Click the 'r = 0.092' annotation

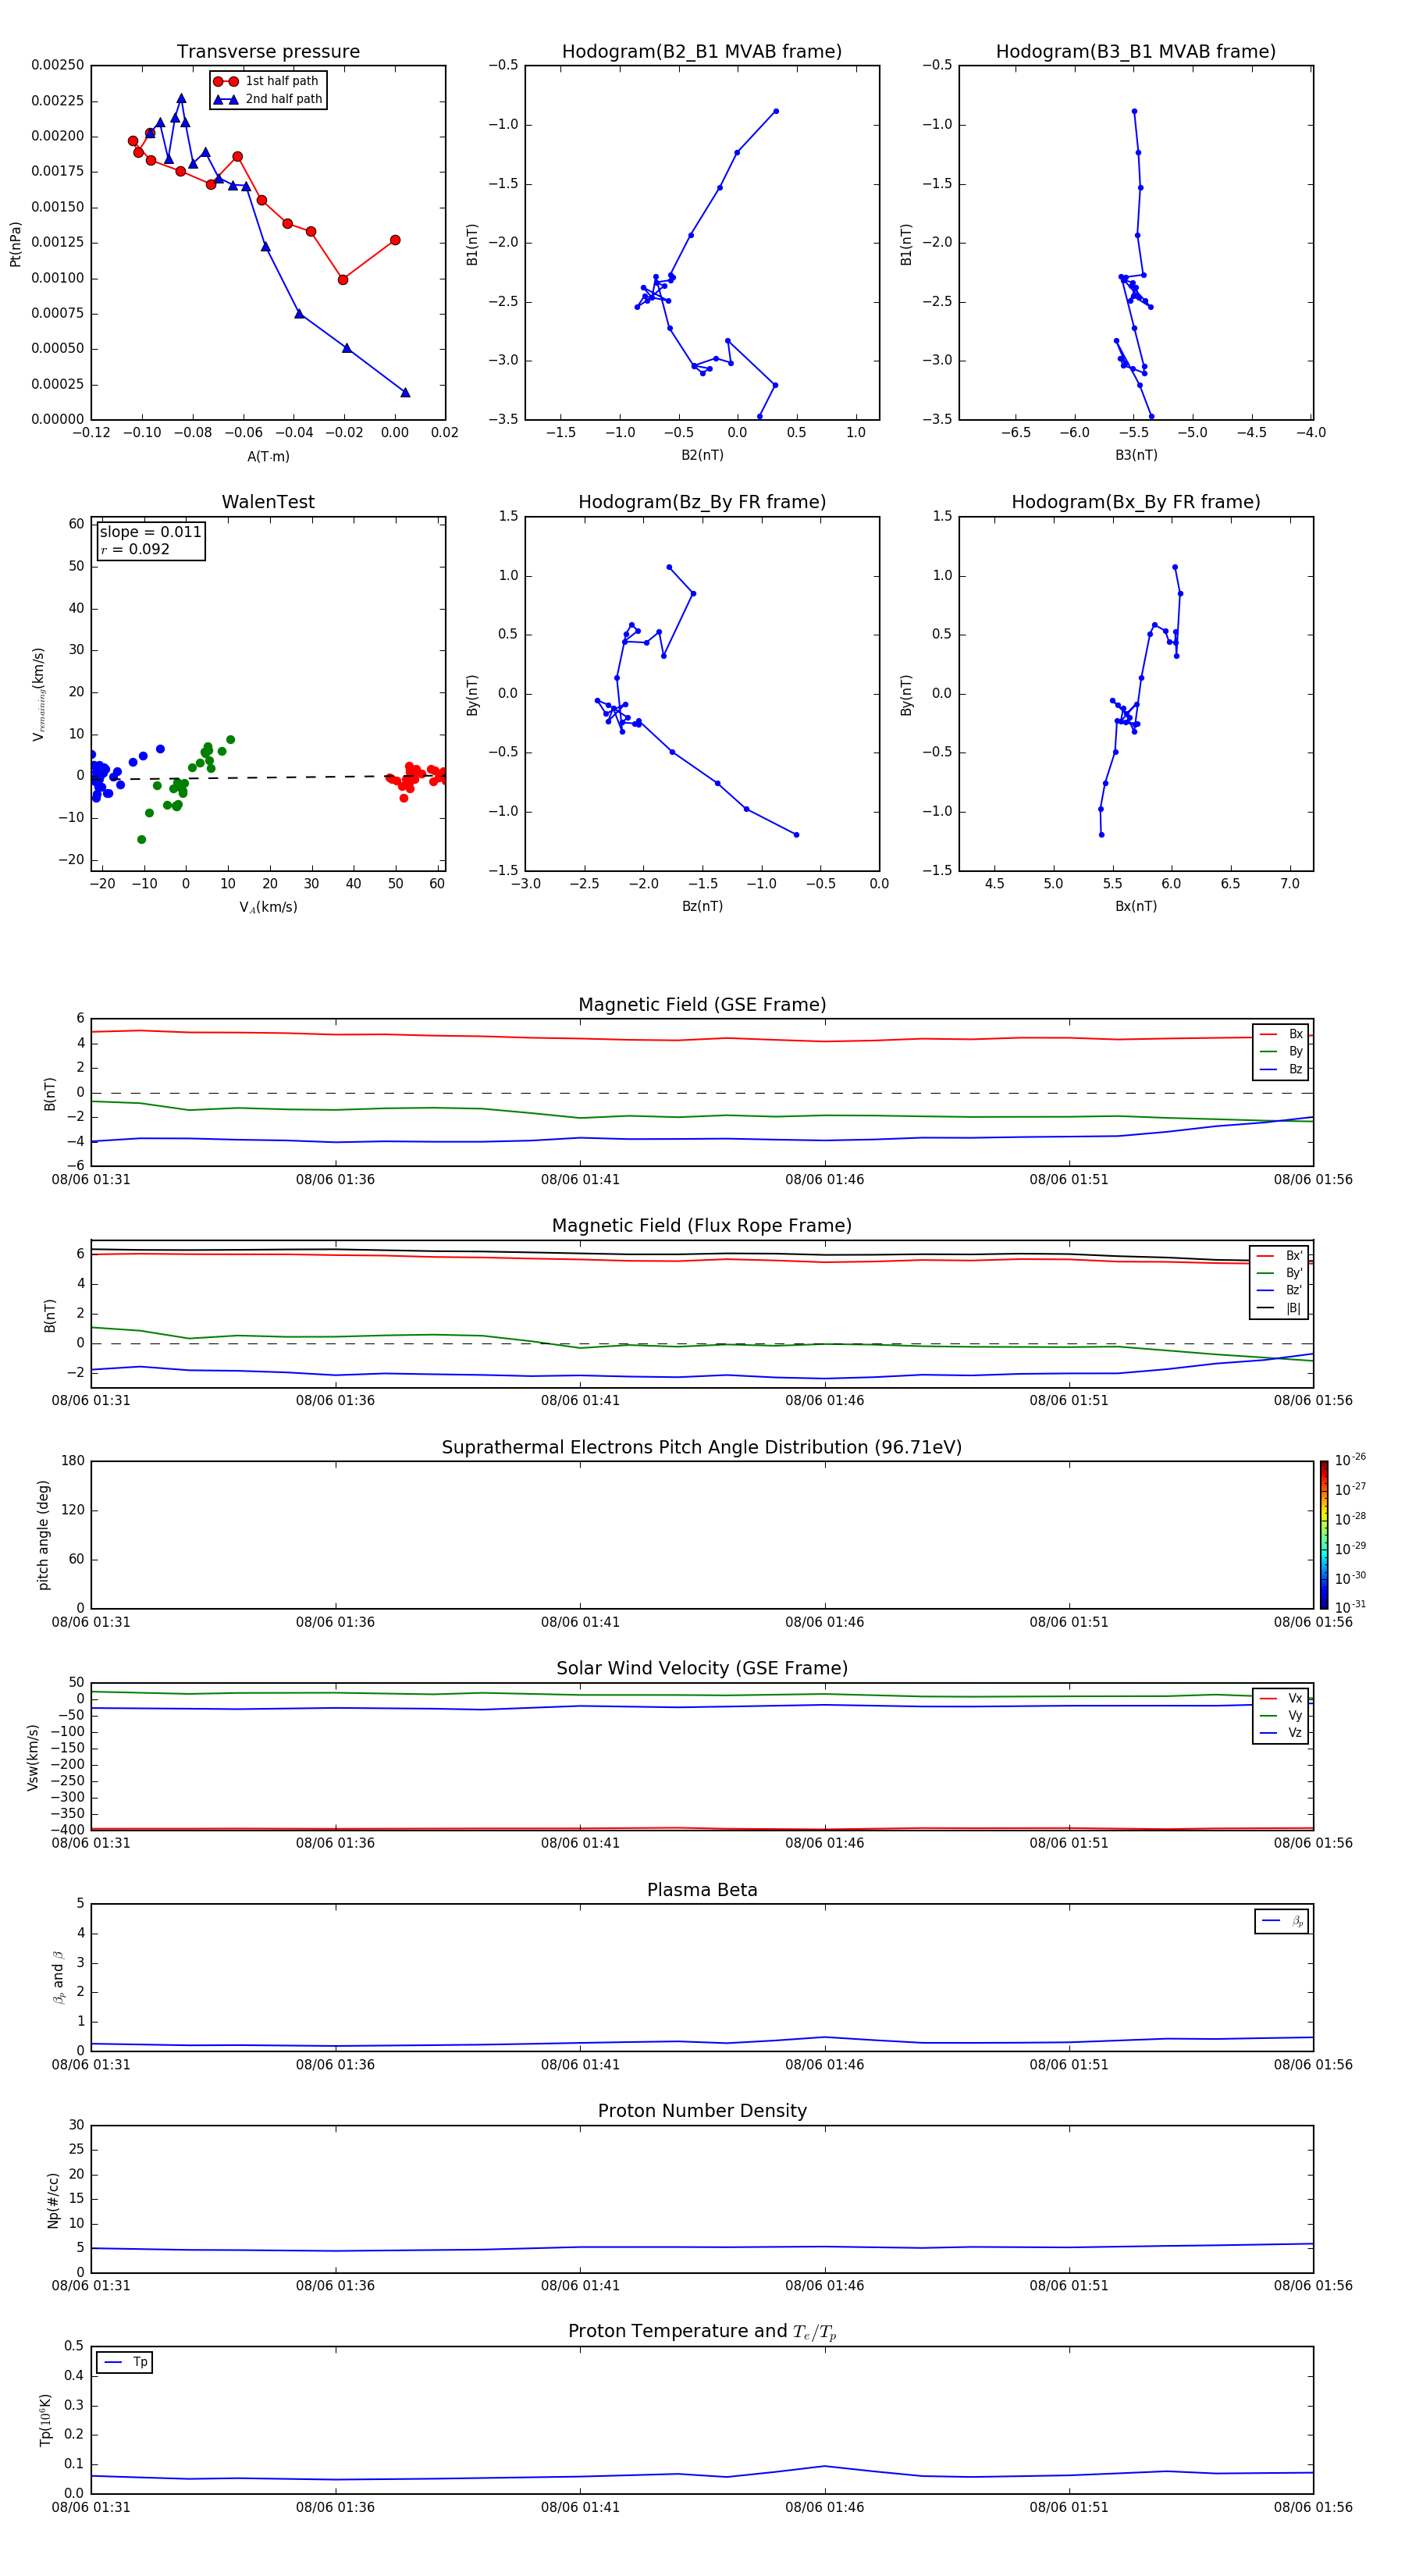tap(135, 549)
